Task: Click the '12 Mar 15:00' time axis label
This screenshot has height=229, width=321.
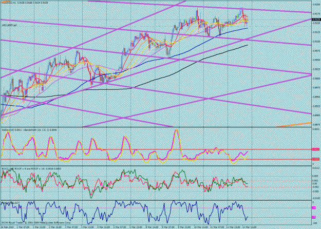Action: pos(249,227)
